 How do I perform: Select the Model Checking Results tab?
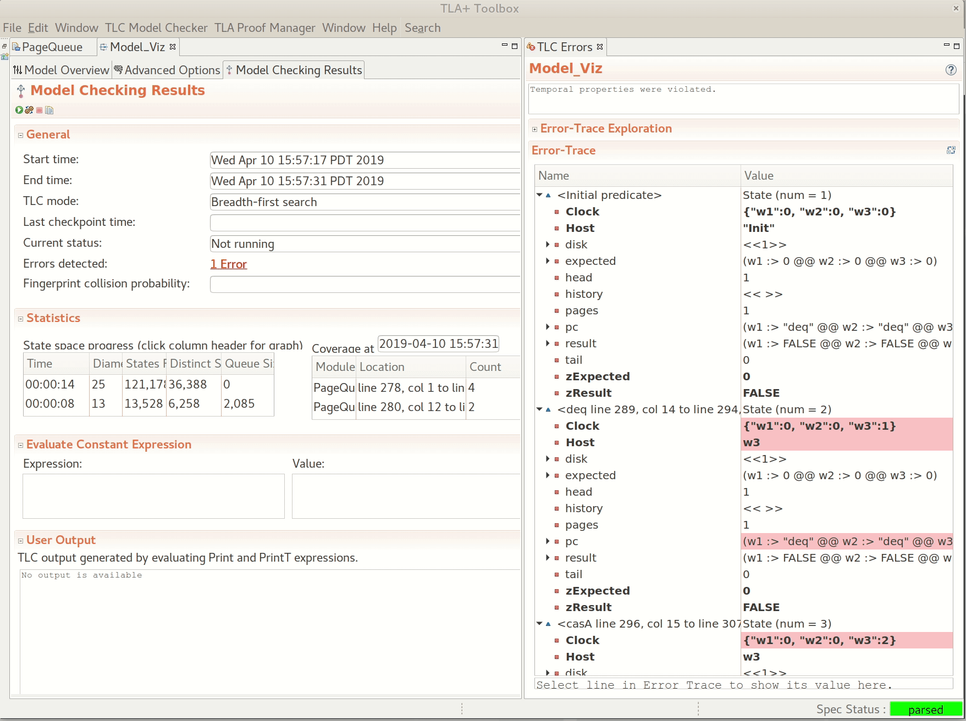point(294,70)
